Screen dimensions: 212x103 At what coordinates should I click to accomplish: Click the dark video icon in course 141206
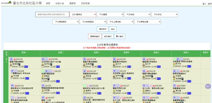pyautogui.click(x=51, y=64)
